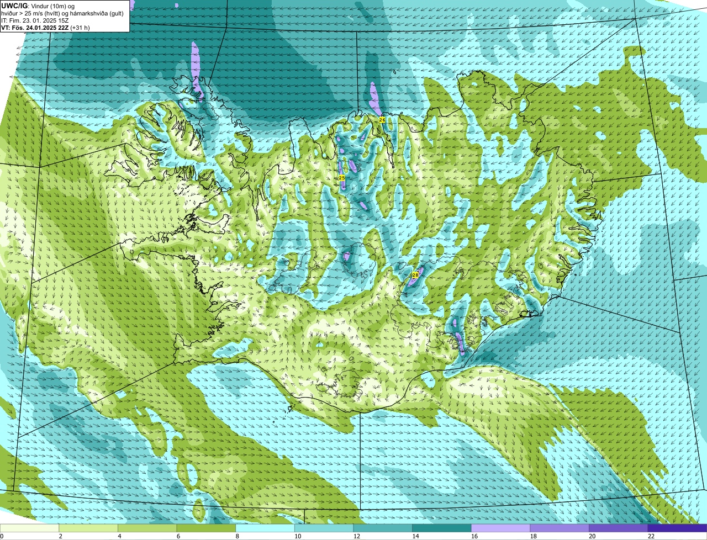The image size is (707, 540).
Task: Click the scale number 4
Action: pos(119,536)
